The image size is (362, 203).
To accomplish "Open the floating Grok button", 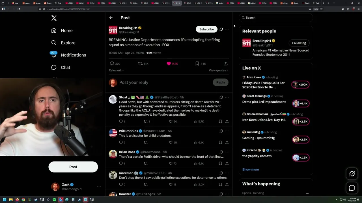I will [352, 174].
